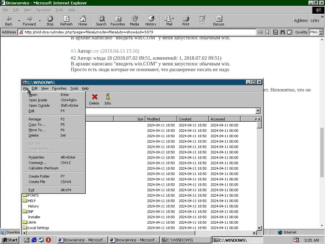Decrease Quality with the down stepper arrow
325x244 pixels.
[321, 33]
